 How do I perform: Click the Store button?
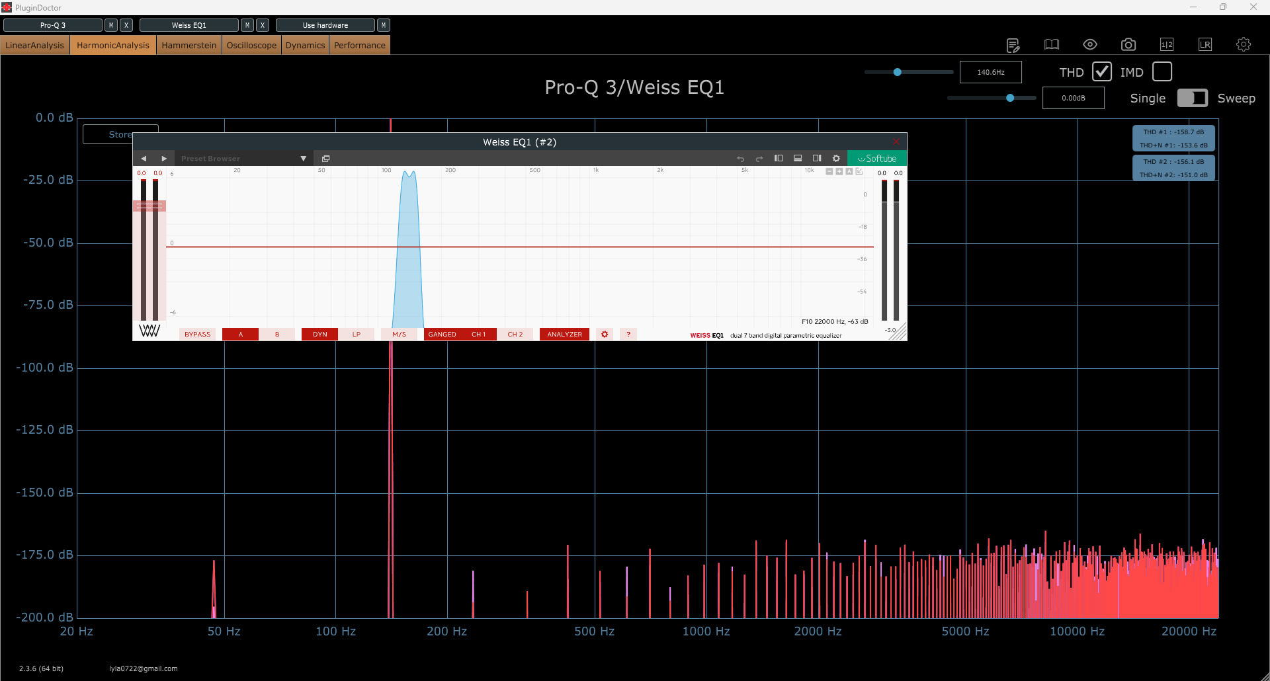tap(108, 134)
